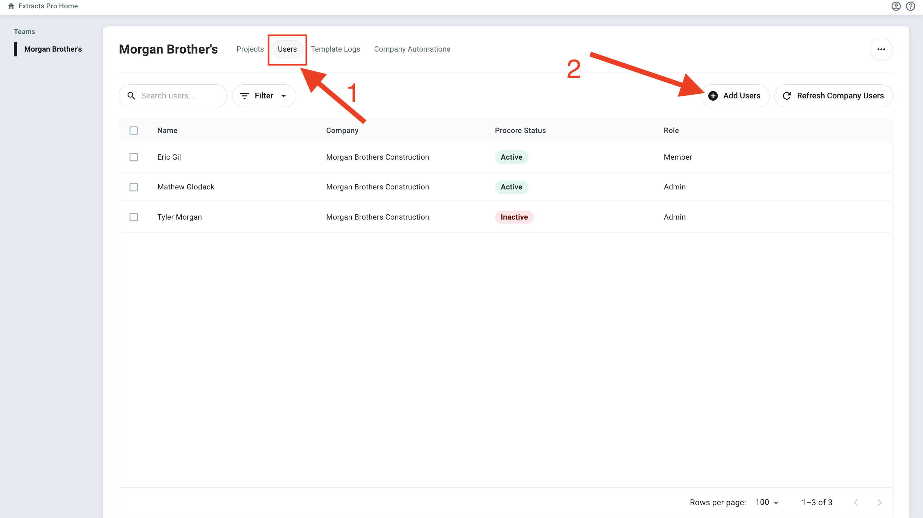Viewport: 923px width, 518px height.
Task: Click the plus icon on Add Users
Action: click(713, 96)
